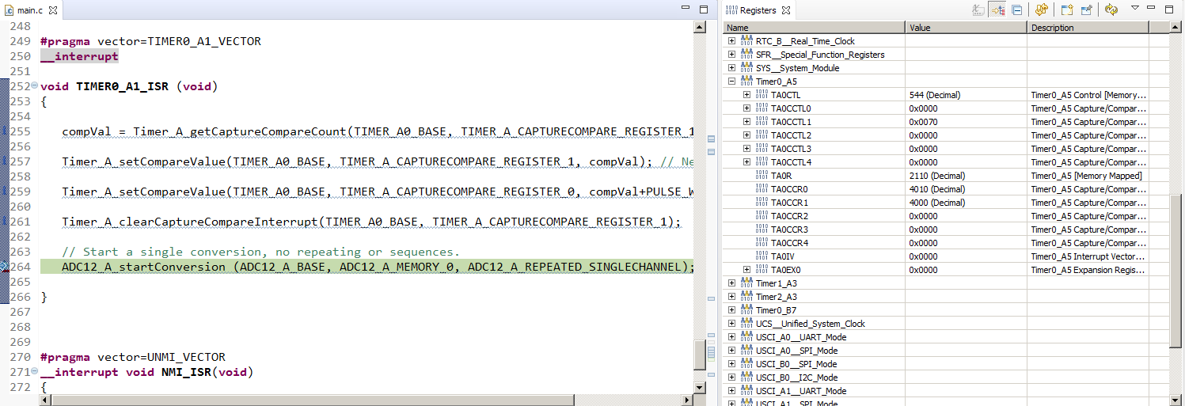The image size is (1185, 406).
Task: Click the Timer_A_clearCaptureCompareInterrupt code line
Action: [371, 222]
